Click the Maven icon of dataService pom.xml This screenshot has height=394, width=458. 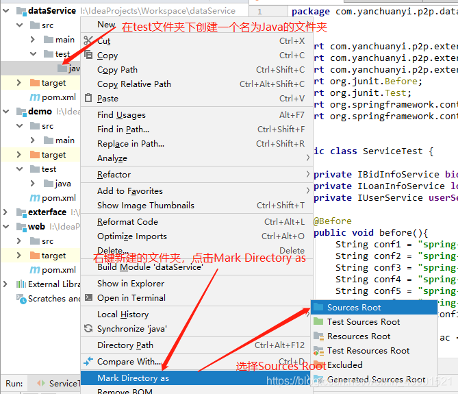[34, 97]
